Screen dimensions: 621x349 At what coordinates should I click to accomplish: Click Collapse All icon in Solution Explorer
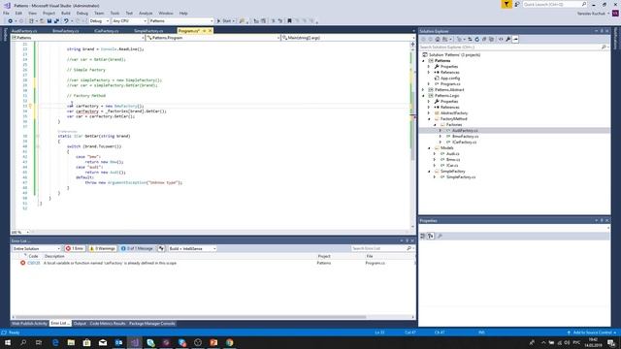click(484, 39)
